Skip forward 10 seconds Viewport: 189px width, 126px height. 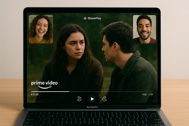pyautogui.click(x=105, y=99)
